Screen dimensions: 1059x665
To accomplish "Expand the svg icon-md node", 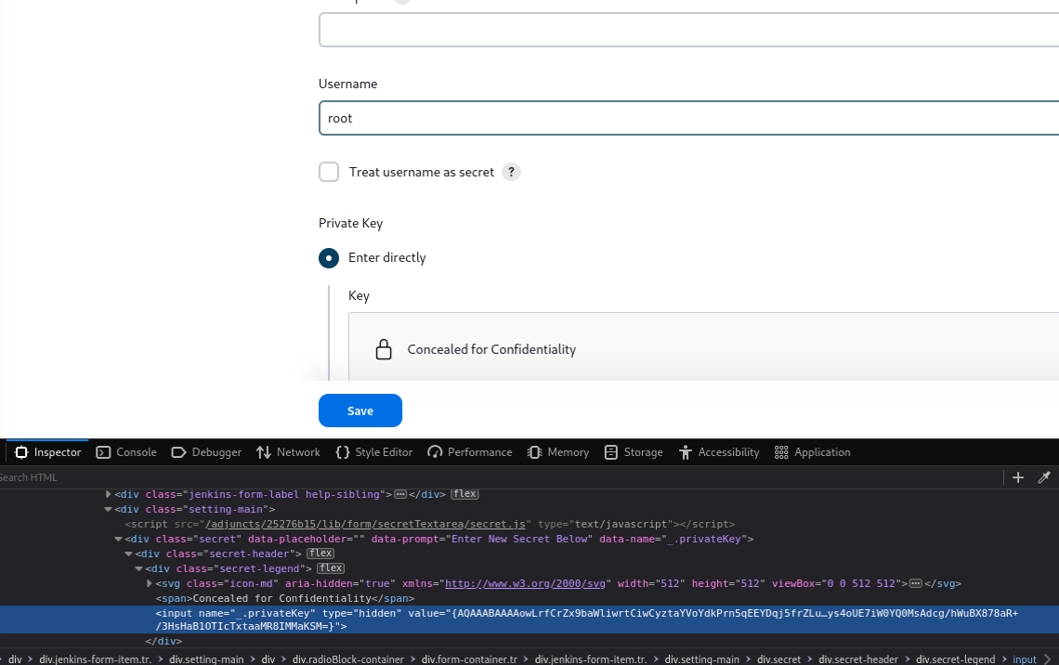I will point(150,583).
